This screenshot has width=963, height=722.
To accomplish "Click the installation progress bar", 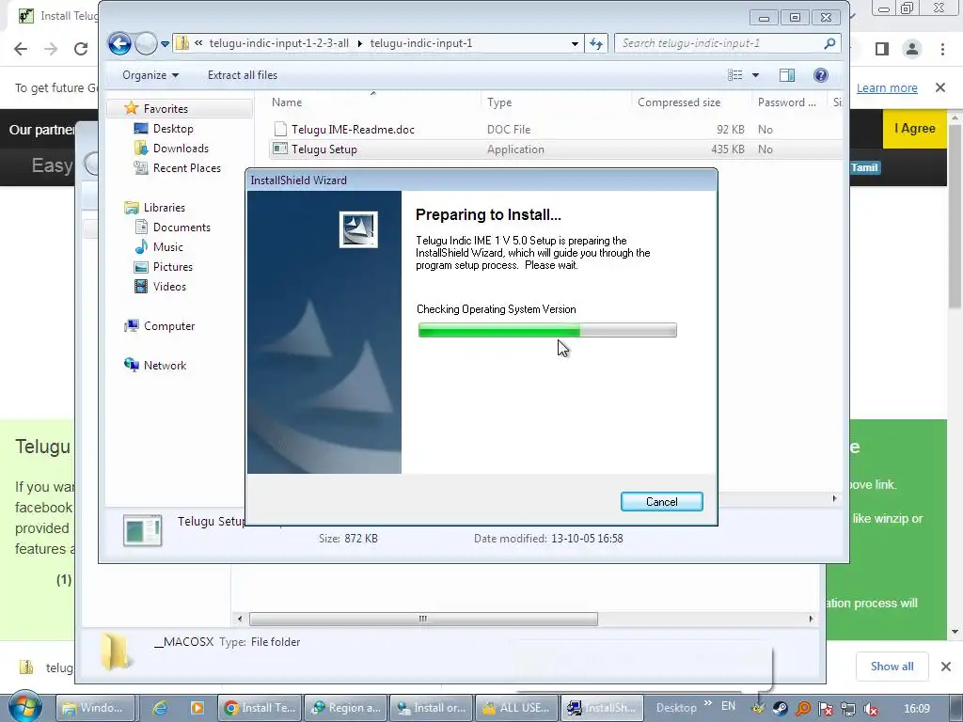I will pyautogui.click(x=547, y=330).
